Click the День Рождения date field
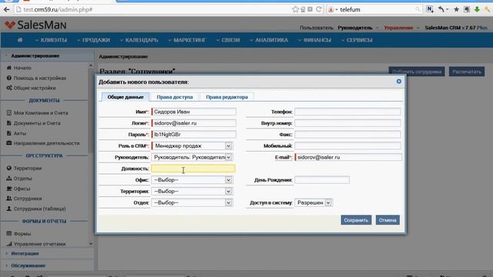The height and width of the screenshot is (277, 493). coord(322,180)
